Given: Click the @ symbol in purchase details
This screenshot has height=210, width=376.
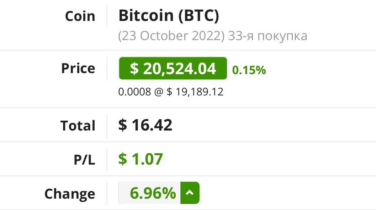Looking at the screenshot, I should coord(158,92).
